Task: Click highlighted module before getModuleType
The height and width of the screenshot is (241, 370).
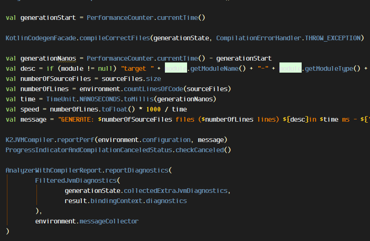Action: point(291,68)
